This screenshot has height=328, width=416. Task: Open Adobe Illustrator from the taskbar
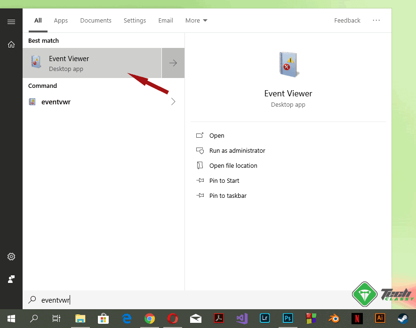(x=380, y=319)
